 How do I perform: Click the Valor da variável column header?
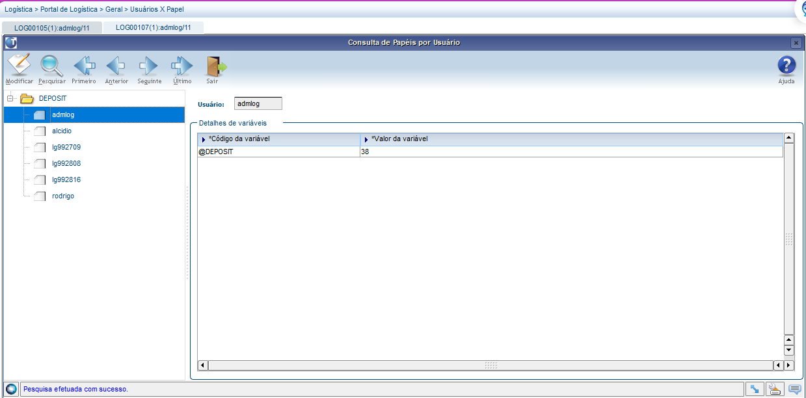click(571, 139)
